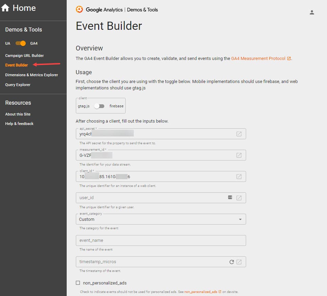Click the Usage section heading
This screenshot has height=296, width=327.
(84, 72)
